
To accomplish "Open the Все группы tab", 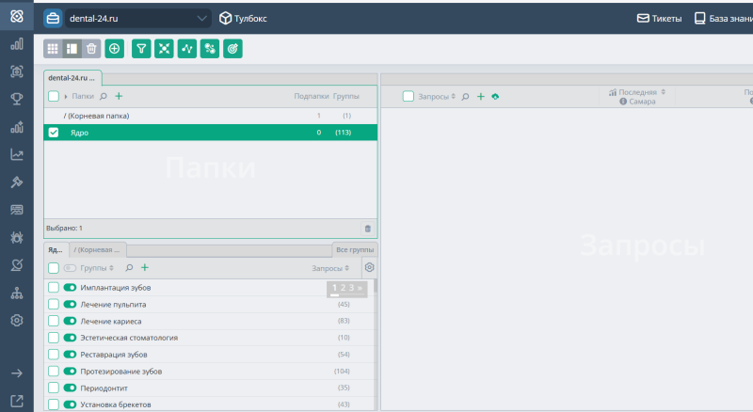I will [355, 249].
